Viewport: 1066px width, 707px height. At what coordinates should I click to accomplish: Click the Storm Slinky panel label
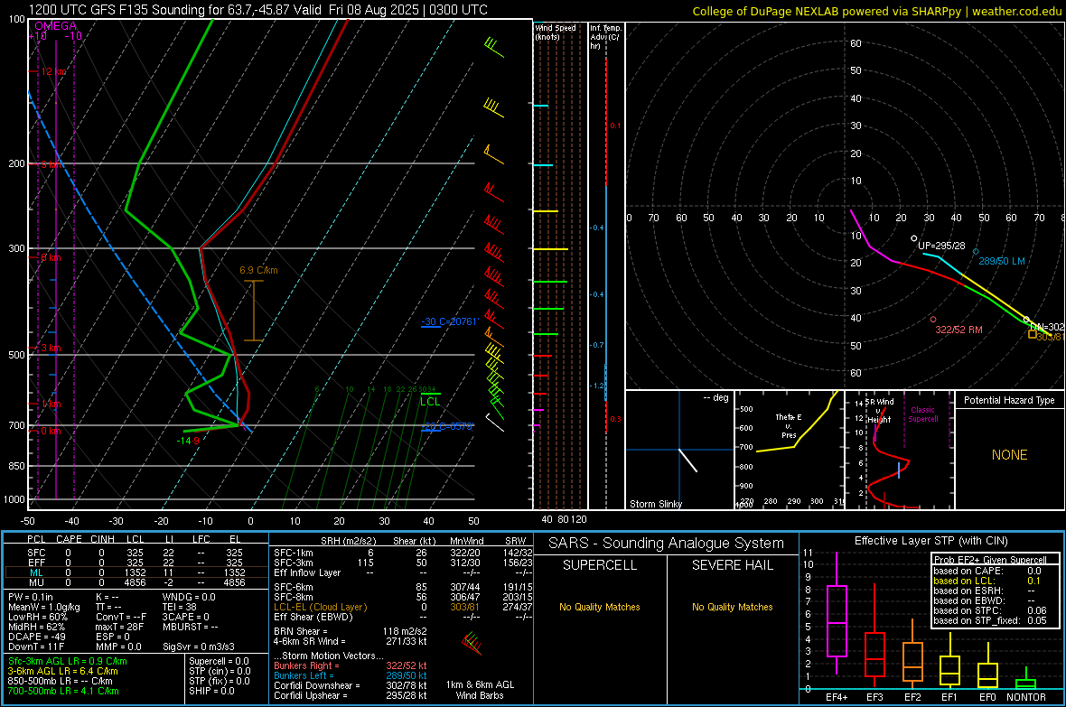(655, 504)
